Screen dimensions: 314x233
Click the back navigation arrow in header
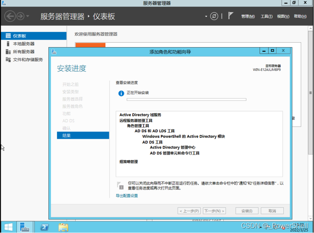point(10,16)
